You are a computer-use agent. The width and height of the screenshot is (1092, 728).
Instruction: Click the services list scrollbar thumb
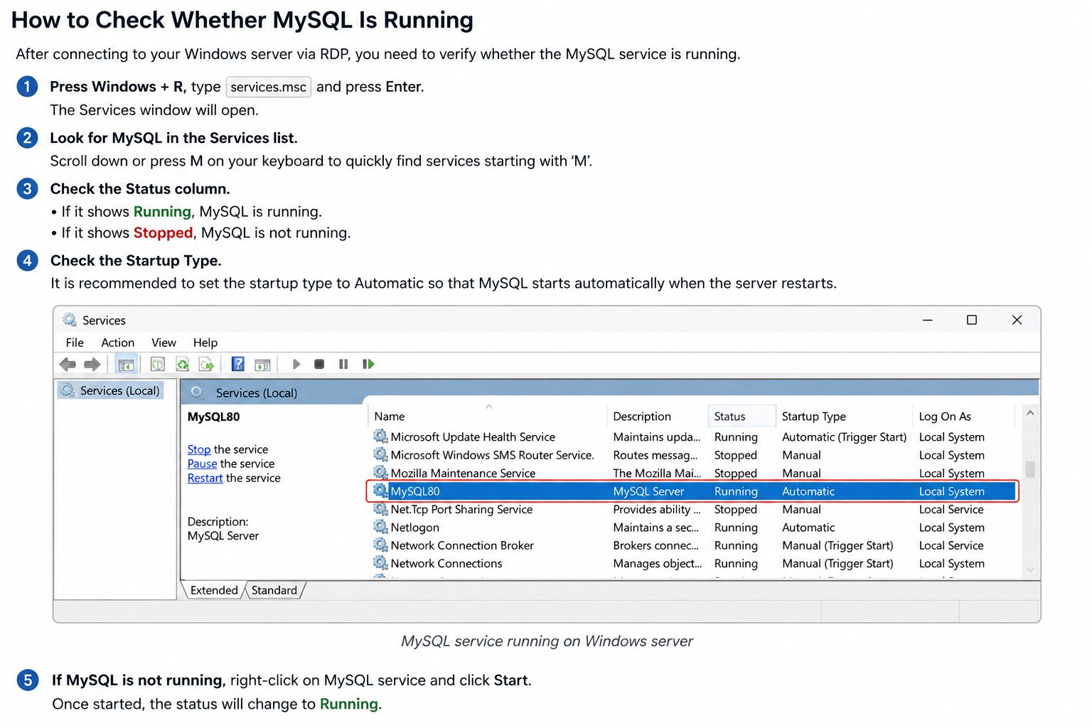(1029, 469)
